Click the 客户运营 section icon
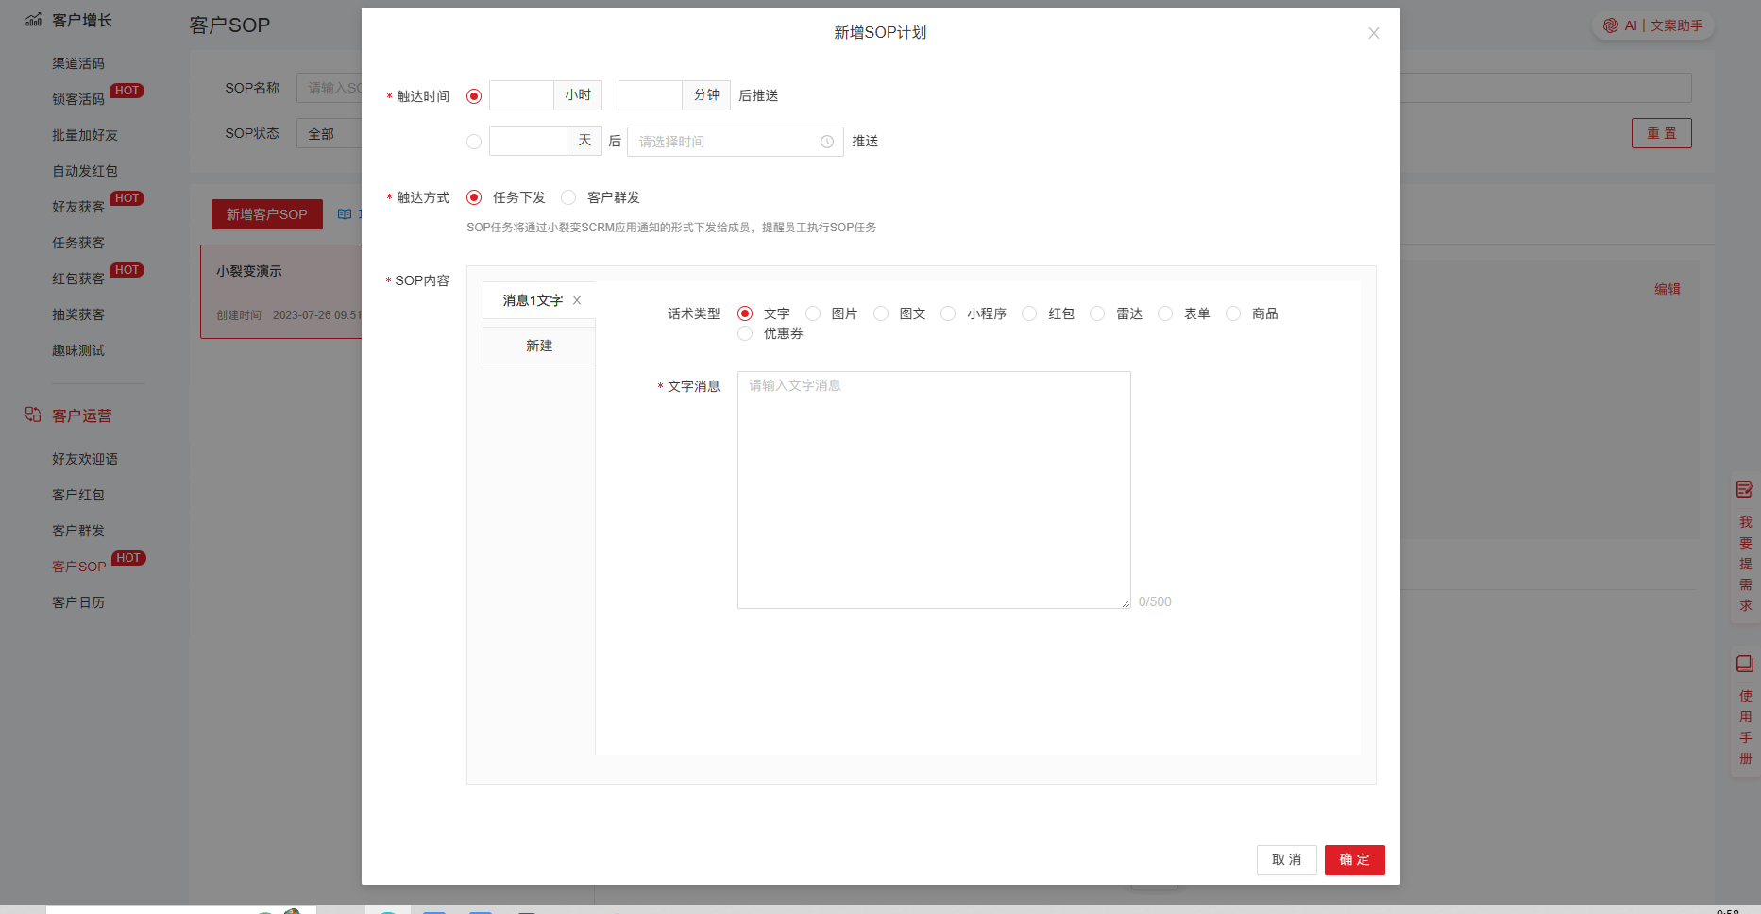The image size is (1761, 914). tap(33, 415)
